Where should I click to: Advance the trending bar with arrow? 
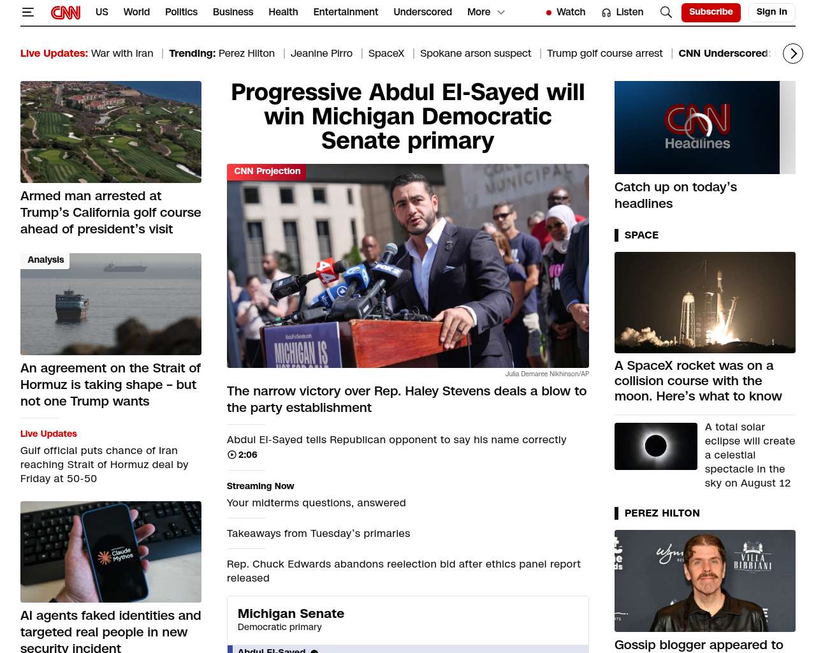[x=793, y=54]
